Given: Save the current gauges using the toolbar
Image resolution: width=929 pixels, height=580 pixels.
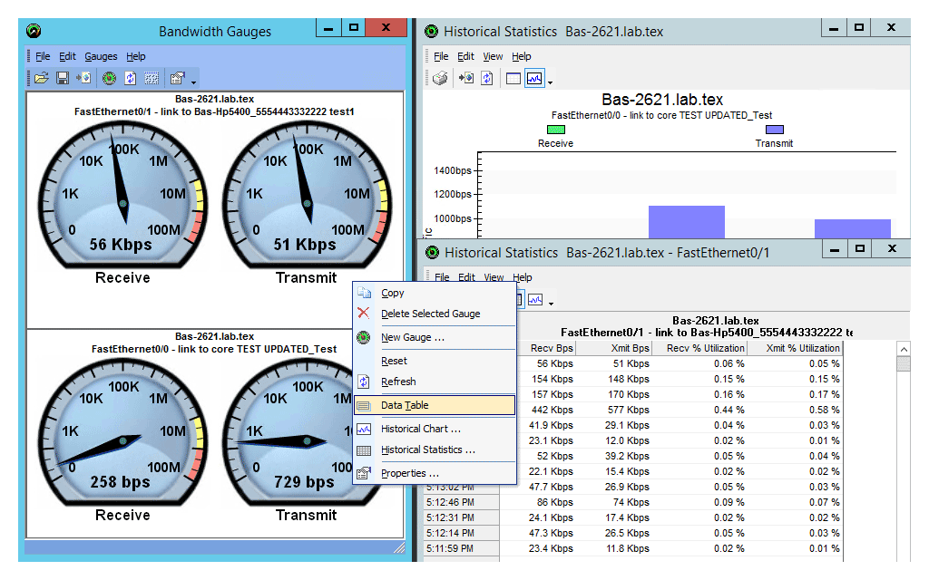Looking at the screenshot, I should (62, 78).
